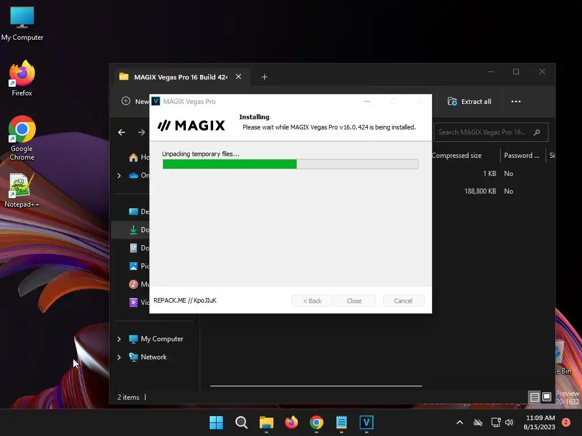Viewport: 582px width, 436px height.
Task: Show hidden system tray icons
Action: (x=459, y=422)
